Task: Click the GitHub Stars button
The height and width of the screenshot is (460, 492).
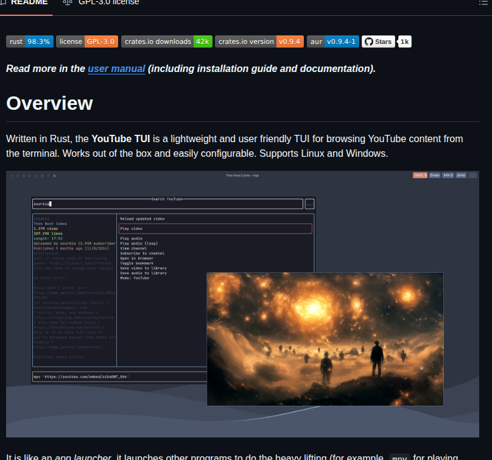Action: coord(378,41)
